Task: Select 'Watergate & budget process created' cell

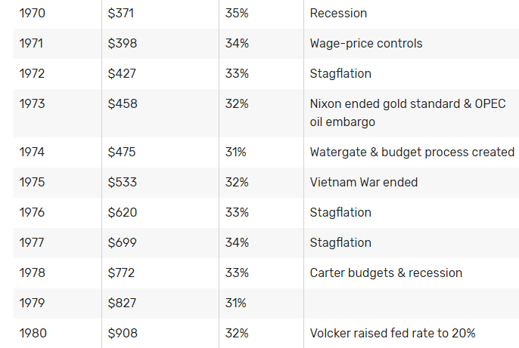Action: click(x=412, y=152)
